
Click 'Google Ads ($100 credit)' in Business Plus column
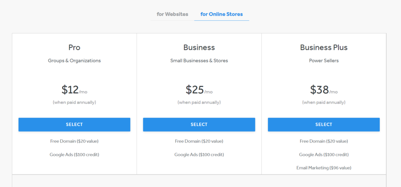tap(324, 155)
